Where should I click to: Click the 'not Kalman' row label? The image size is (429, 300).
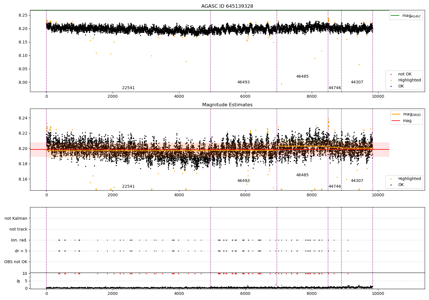click(16, 219)
